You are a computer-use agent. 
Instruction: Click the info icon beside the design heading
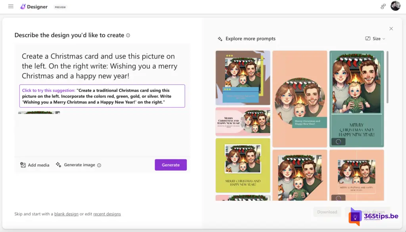(x=128, y=35)
